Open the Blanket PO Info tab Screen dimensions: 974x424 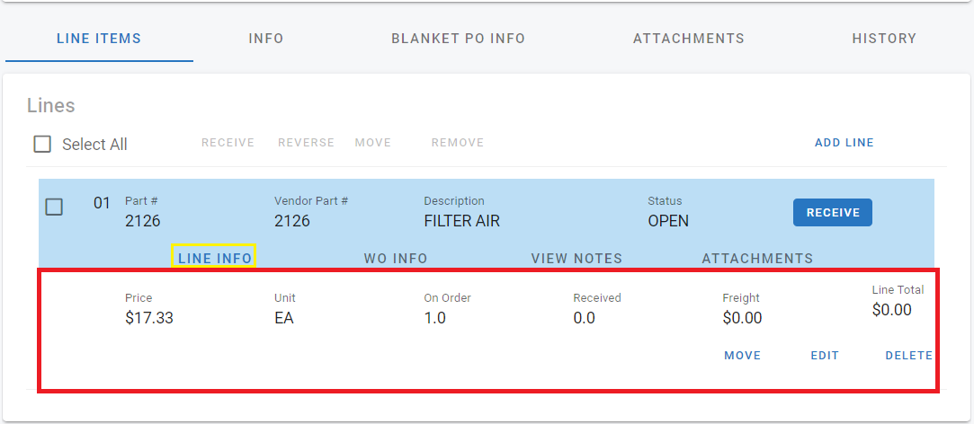click(x=458, y=39)
